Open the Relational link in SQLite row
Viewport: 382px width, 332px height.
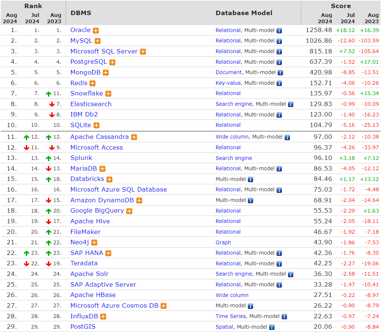[x=228, y=125]
